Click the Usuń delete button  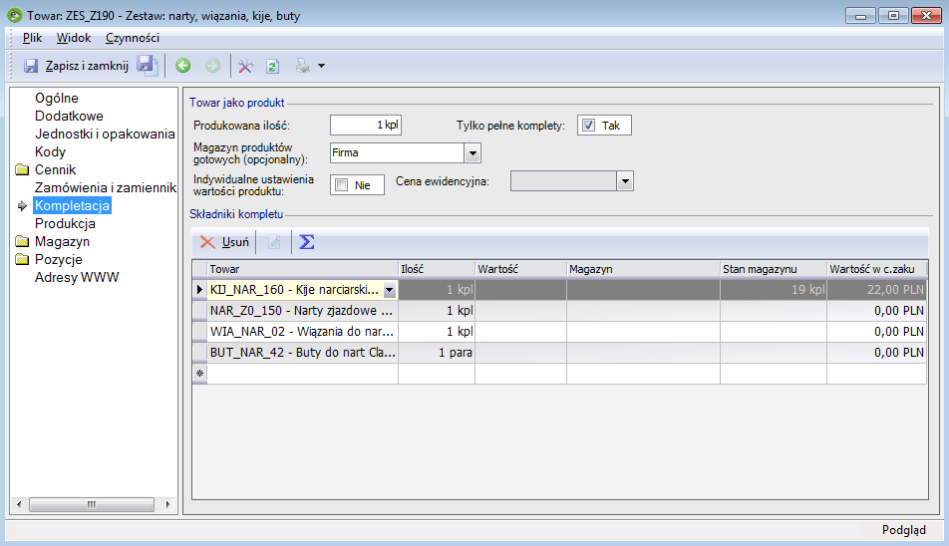pos(224,242)
